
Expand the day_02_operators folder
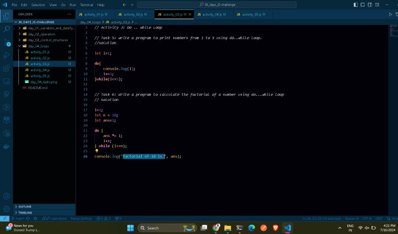click(44, 34)
